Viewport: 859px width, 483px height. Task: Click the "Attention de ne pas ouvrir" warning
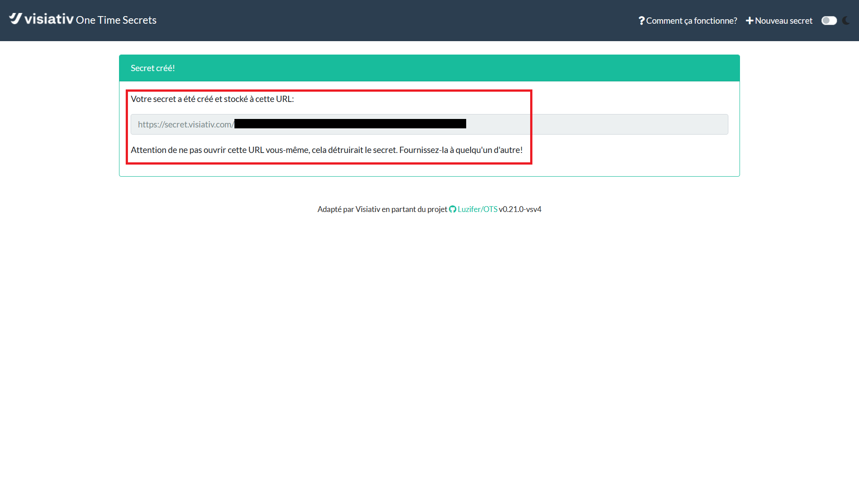(326, 150)
